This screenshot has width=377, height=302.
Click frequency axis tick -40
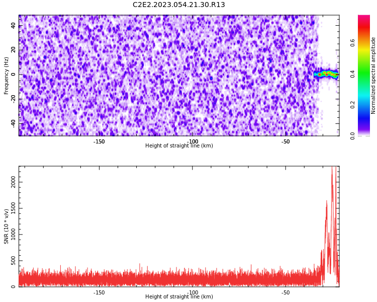pyautogui.click(x=13, y=123)
